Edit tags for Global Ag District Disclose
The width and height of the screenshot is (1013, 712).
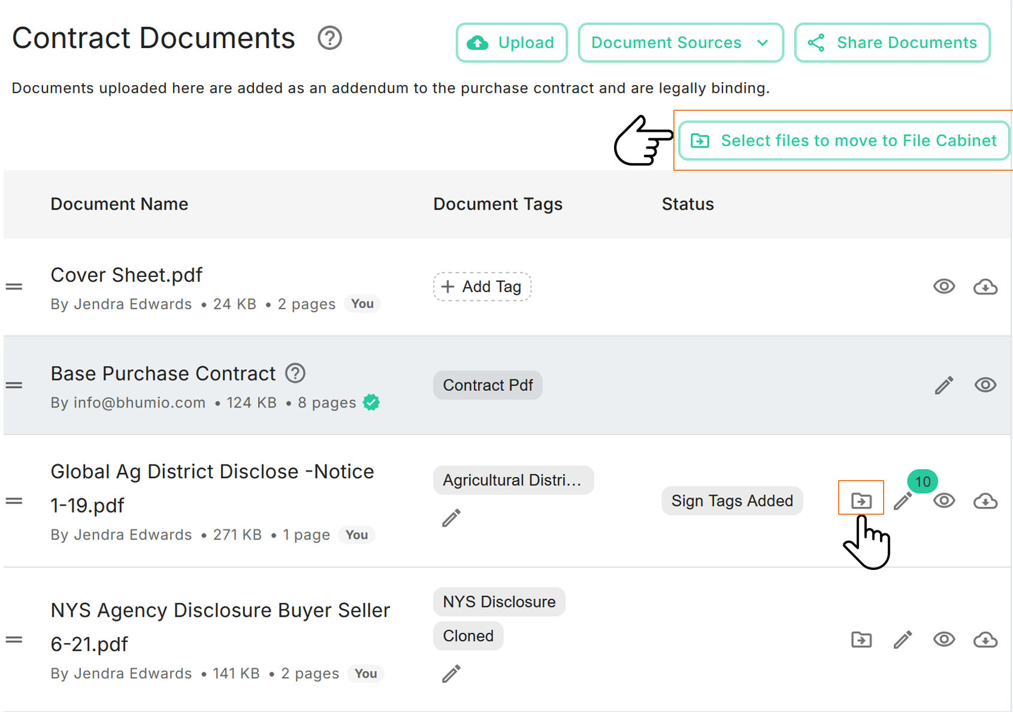tap(452, 518)
